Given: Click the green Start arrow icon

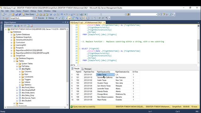Looking at the screenshot, I should click(x=85, y=14).
